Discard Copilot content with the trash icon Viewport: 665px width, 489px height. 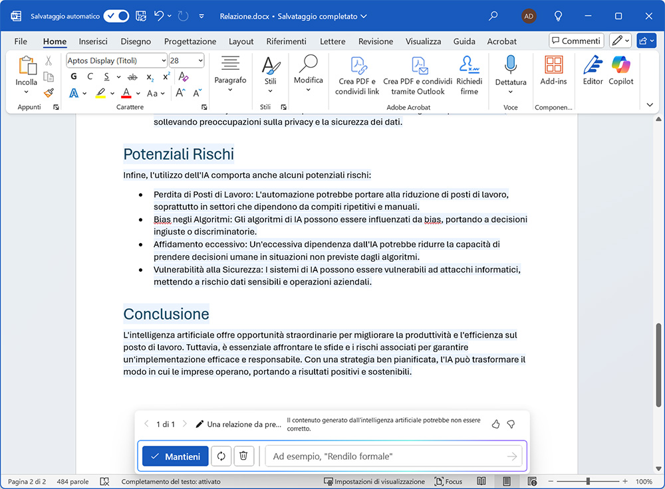[x=243, y=456]
